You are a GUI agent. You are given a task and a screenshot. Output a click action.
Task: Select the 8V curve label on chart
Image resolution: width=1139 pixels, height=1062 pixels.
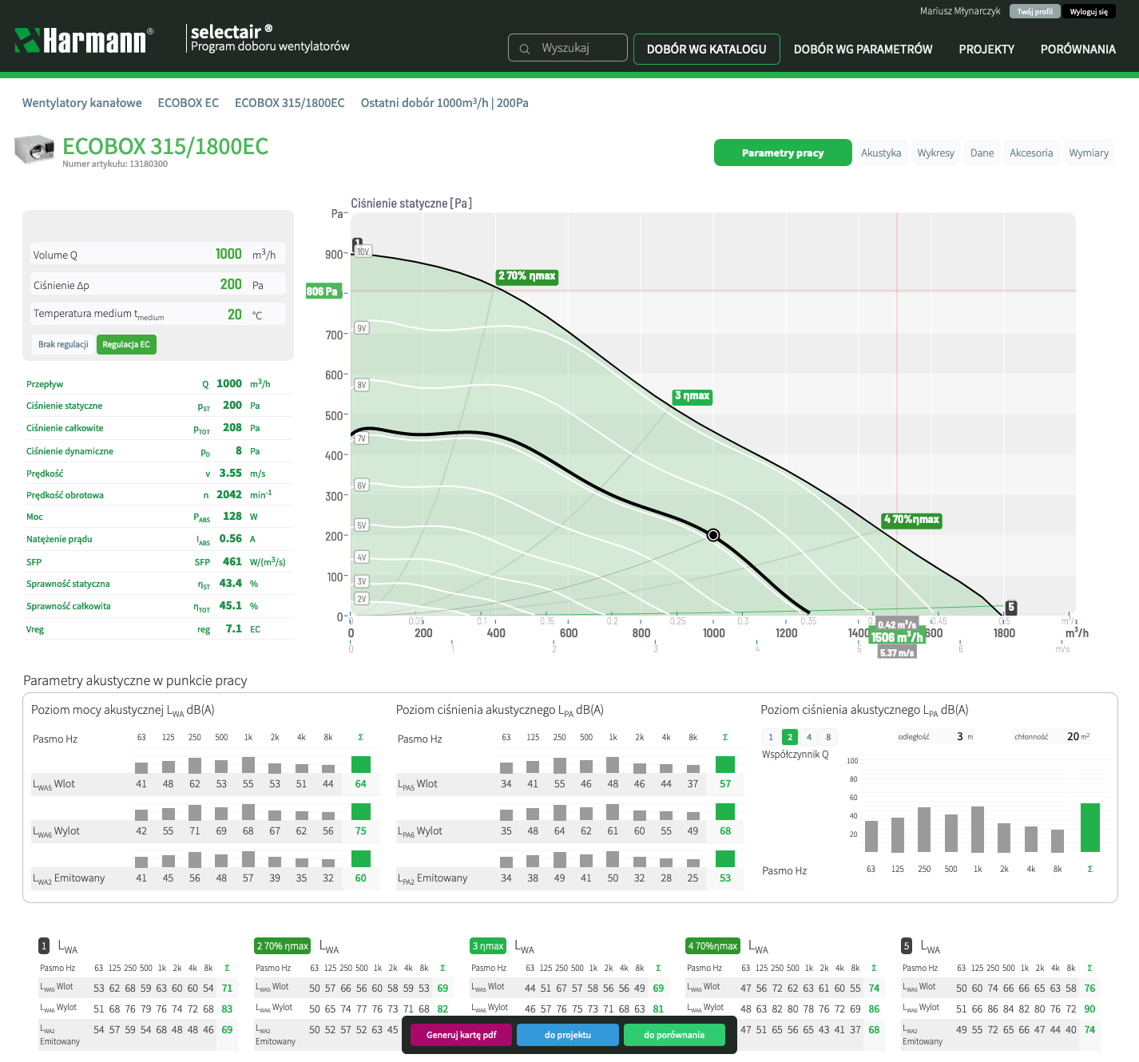point(362,385)
